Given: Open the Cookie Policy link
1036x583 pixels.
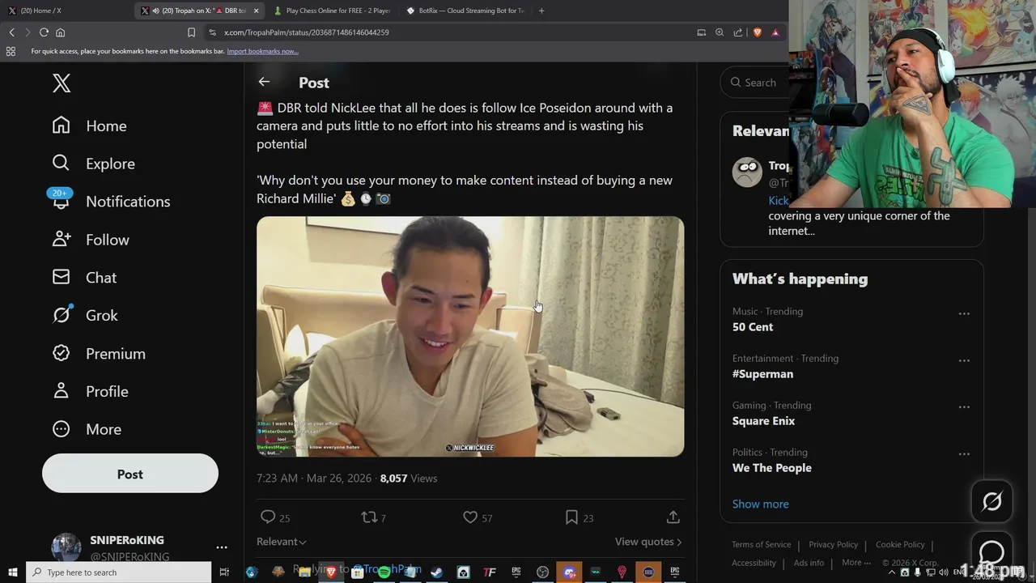Looking at the screenshot, I should (900, 545).
